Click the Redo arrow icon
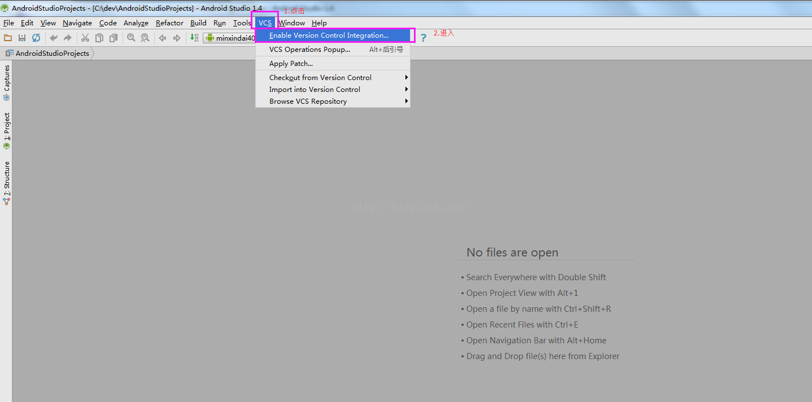The image size is (812, 402). [x=68, y=38]
